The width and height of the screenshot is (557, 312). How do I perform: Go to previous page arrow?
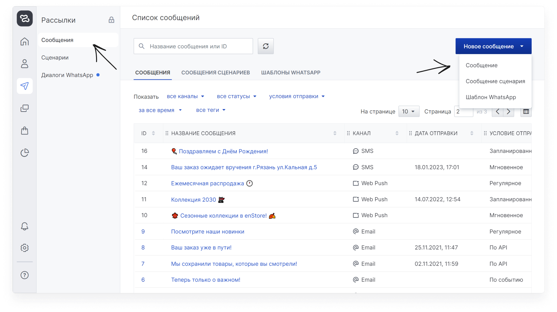point(498,112)
